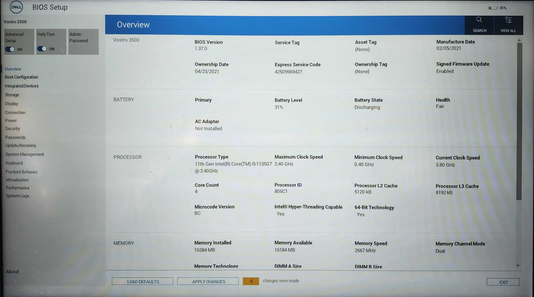534x297 pixels.
Task: Select the Security section
Action: point(12,128)
